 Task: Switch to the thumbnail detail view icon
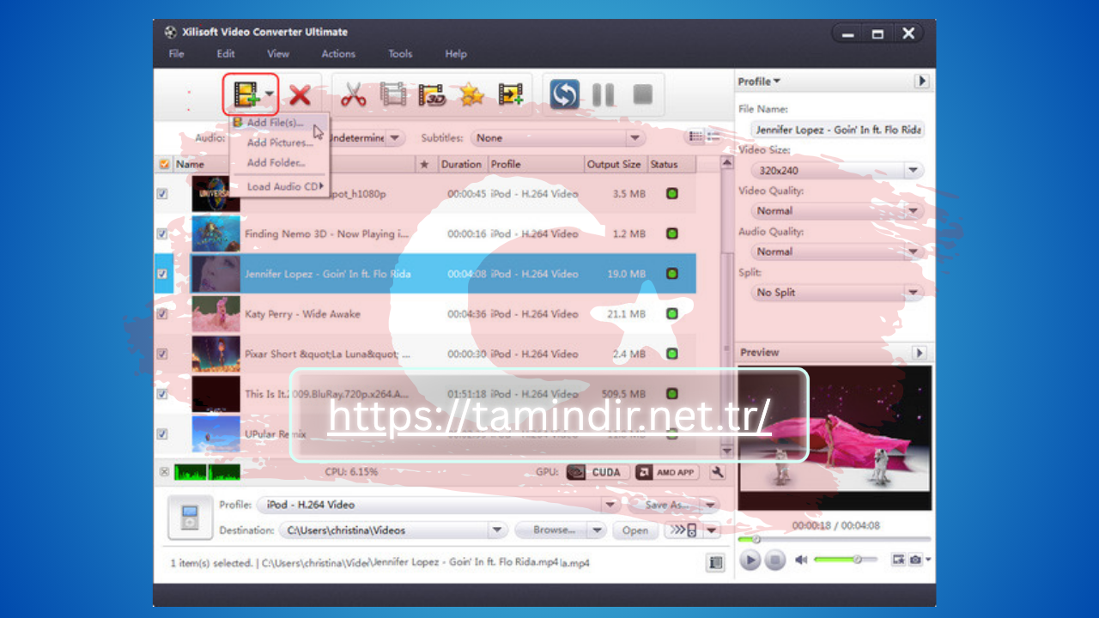[713, 137]
